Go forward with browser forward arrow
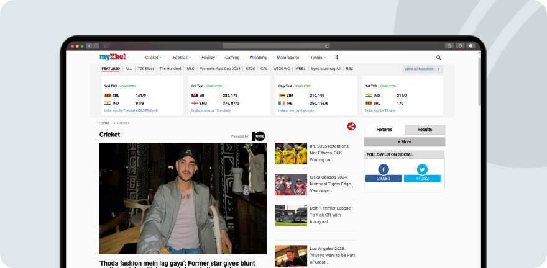This screenshot has width=547, height=268. click(96, 46)
